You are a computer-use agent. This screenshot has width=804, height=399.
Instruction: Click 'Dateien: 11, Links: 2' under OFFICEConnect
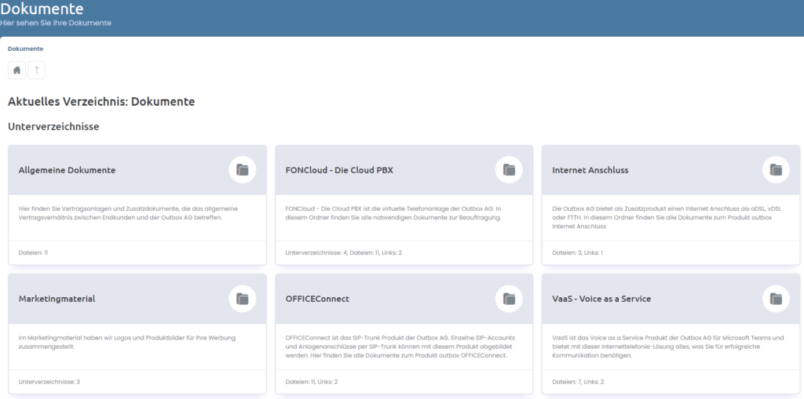[x=312, y=382]
